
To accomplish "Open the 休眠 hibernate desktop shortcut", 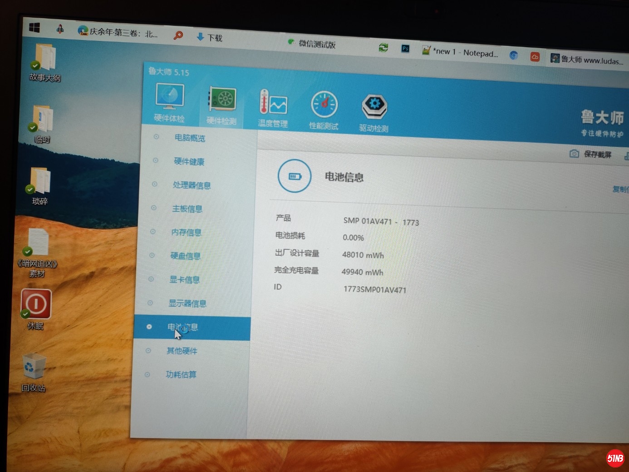I will [x=36, y=305].
